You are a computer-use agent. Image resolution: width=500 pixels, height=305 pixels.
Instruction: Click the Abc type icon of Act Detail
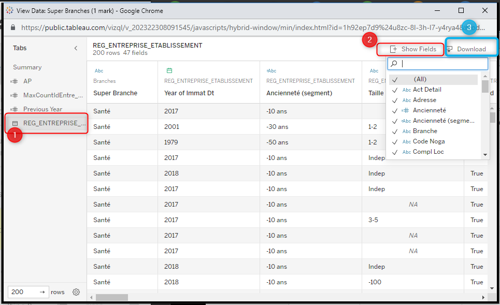click(407, 90)
